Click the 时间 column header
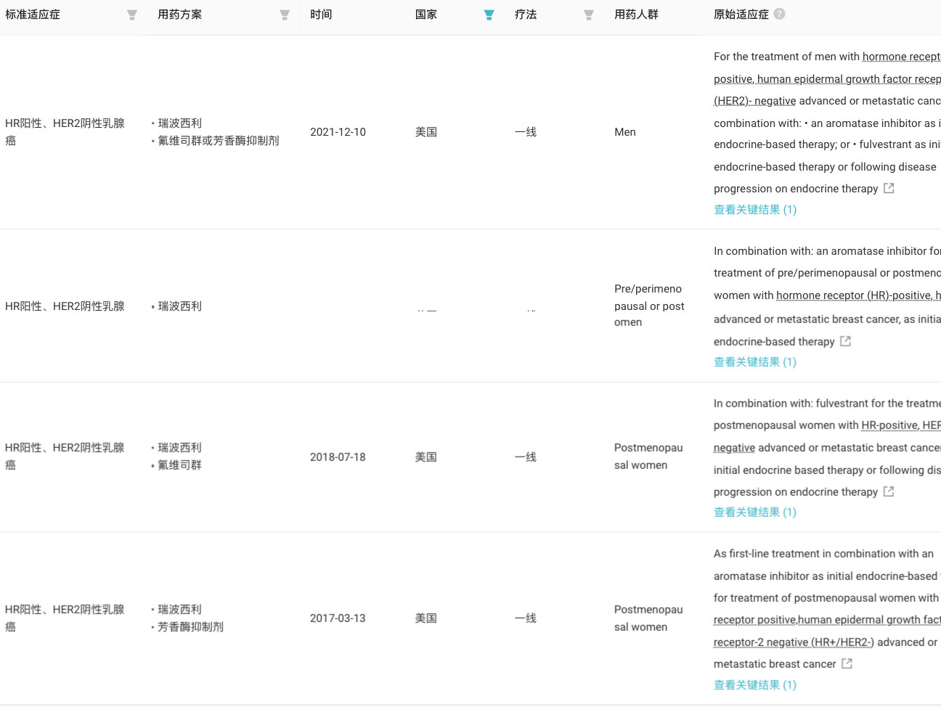The image size is (941, 707). (x=321, y=15)
